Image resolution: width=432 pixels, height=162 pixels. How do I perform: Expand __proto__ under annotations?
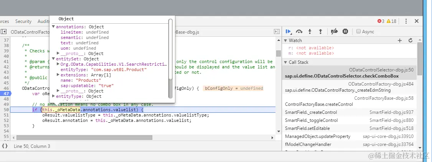click(x=58, y=53)
